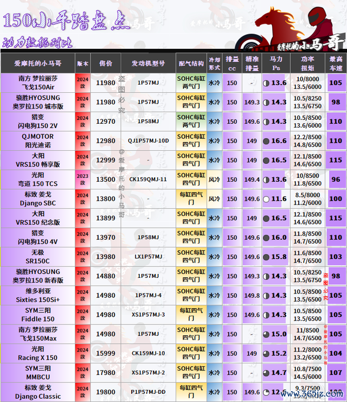Screen dimensions: 347x402
Task: Click the 版本 column header
Action: point(82,63)
